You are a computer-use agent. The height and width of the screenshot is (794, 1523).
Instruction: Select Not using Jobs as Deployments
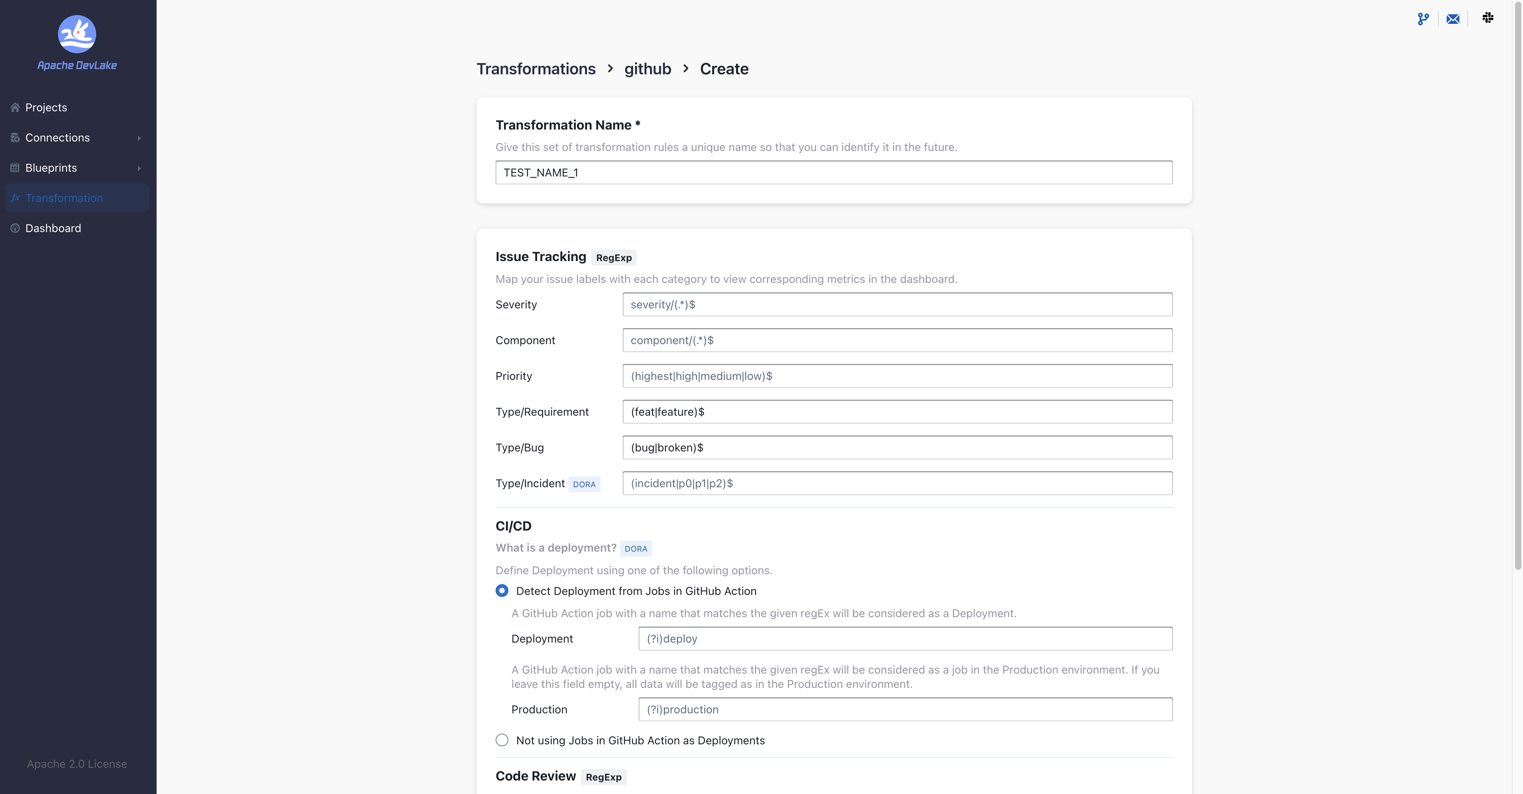tap(502, 740)
